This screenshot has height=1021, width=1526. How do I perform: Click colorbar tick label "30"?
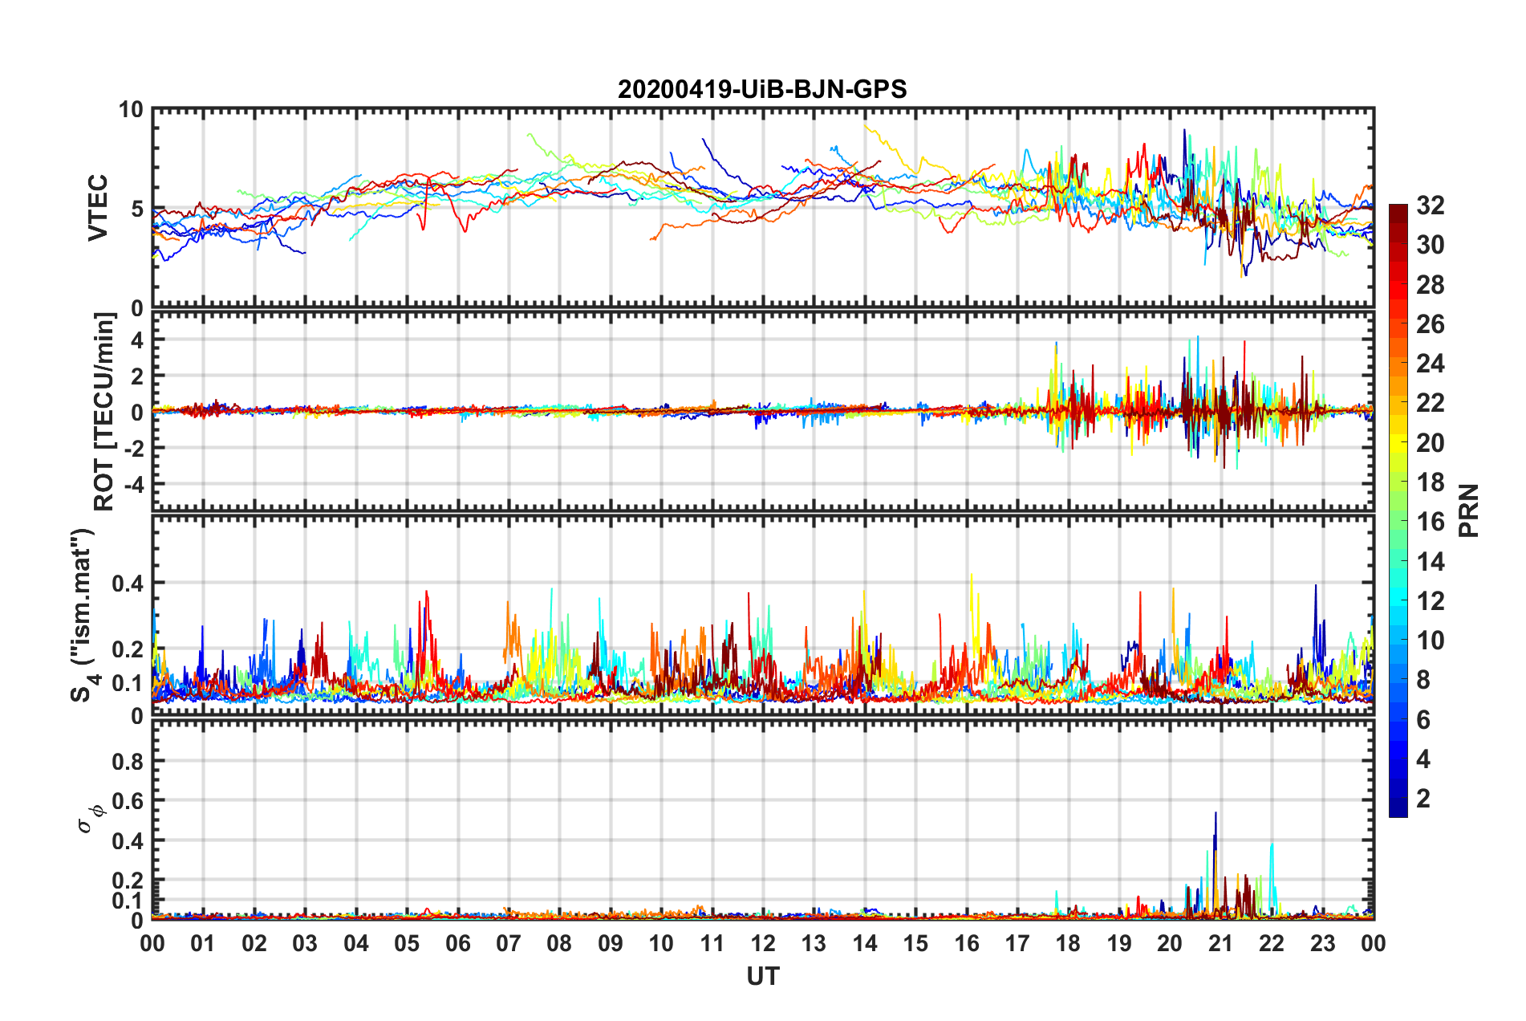point(1430,245)
